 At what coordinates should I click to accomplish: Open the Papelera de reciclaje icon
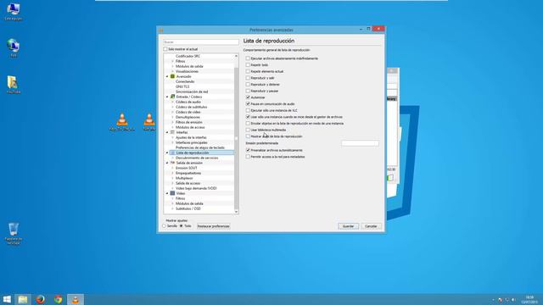coord(14,234)
